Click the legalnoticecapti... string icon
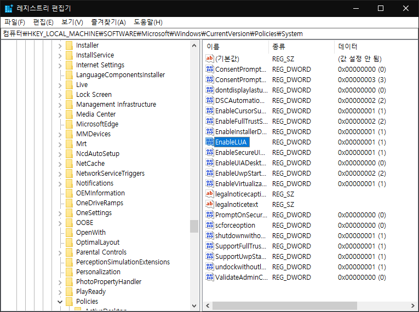This screenshot has height=312, width=419. (x=209, y=194)
